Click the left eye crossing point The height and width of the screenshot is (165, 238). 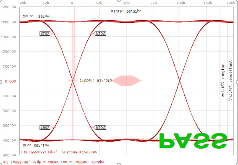(73, 81)
